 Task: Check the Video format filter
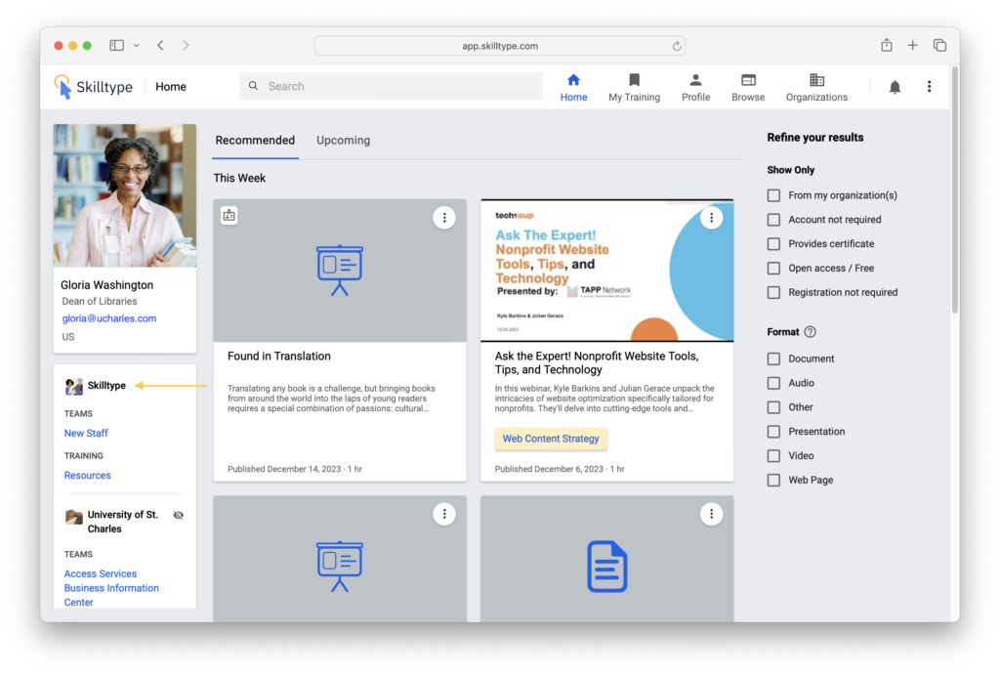click(x=773, y=456)
